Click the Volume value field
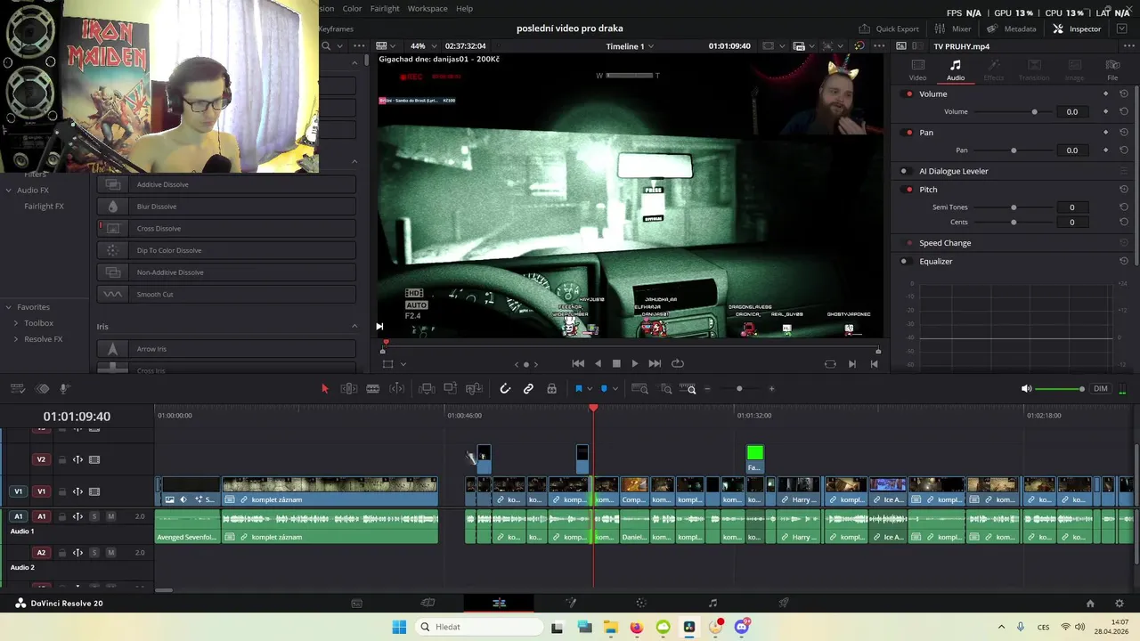This screenshot has width=1140, height=641. coord(1072,112)
